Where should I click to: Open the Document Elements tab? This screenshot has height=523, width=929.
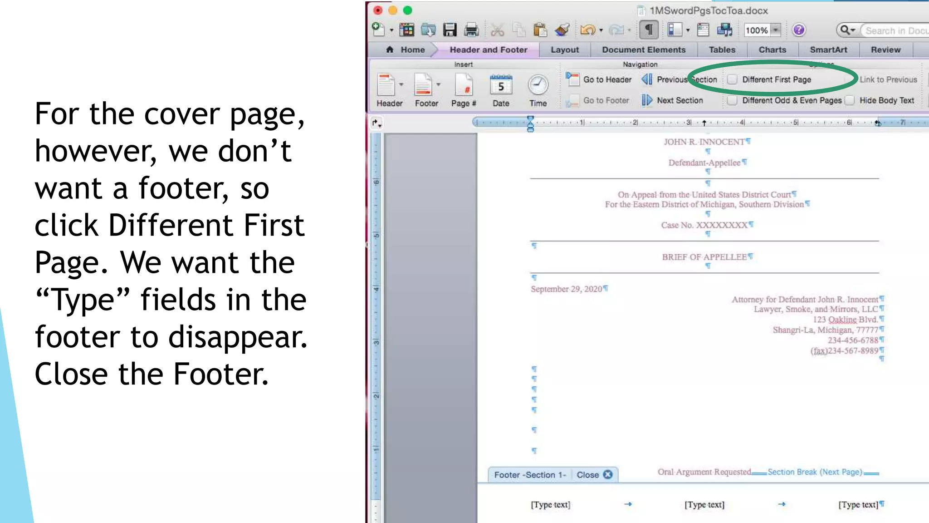[x=644, y=50]
